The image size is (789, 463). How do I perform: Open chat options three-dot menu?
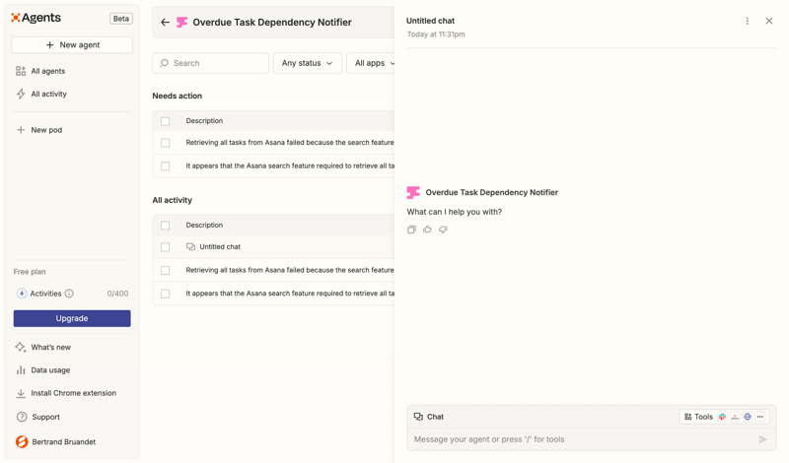pos(748,21)
